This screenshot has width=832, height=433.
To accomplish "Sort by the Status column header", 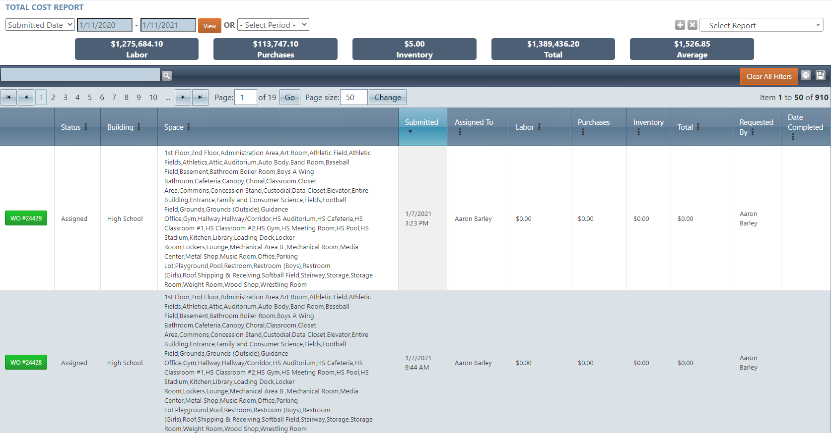I will 70,127.
